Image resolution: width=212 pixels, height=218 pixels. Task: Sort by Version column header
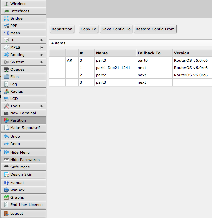(x=192, y=53)
